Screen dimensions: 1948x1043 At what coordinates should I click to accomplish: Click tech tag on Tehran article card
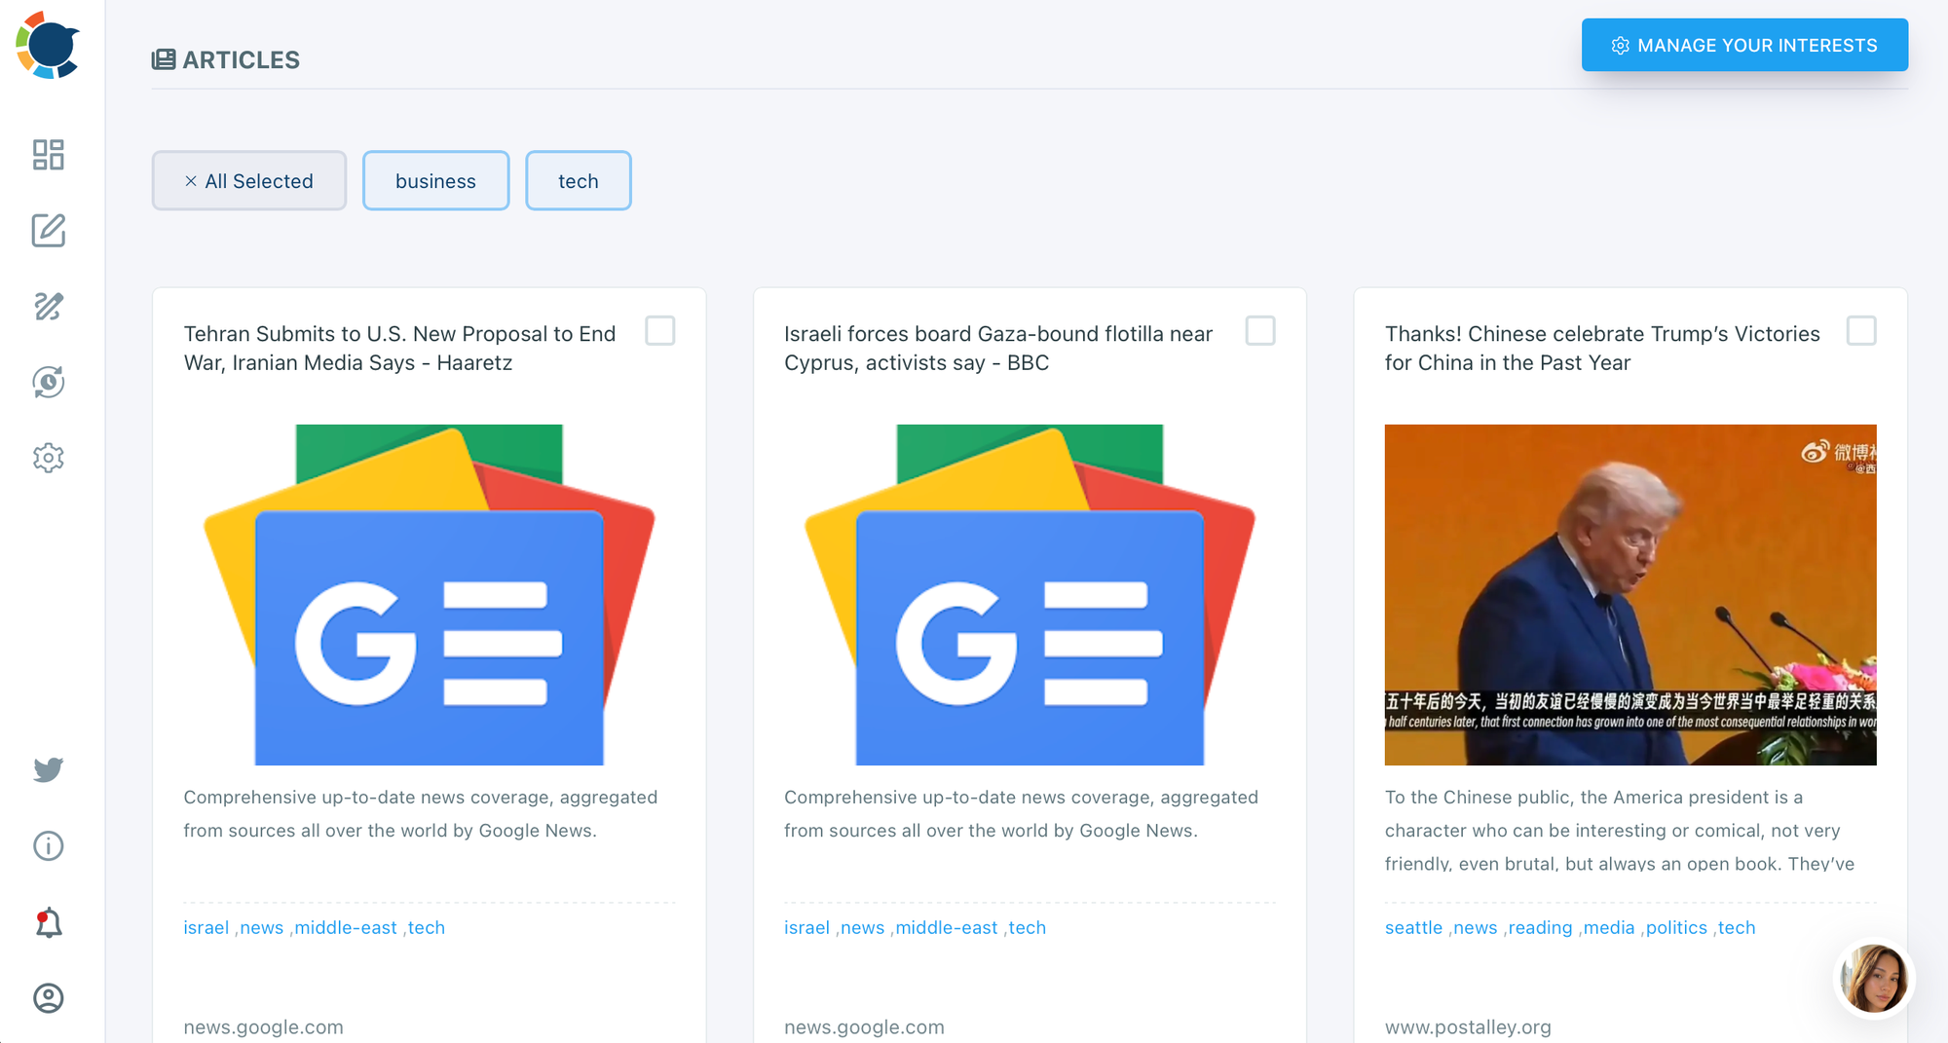[x=427, y=927]
